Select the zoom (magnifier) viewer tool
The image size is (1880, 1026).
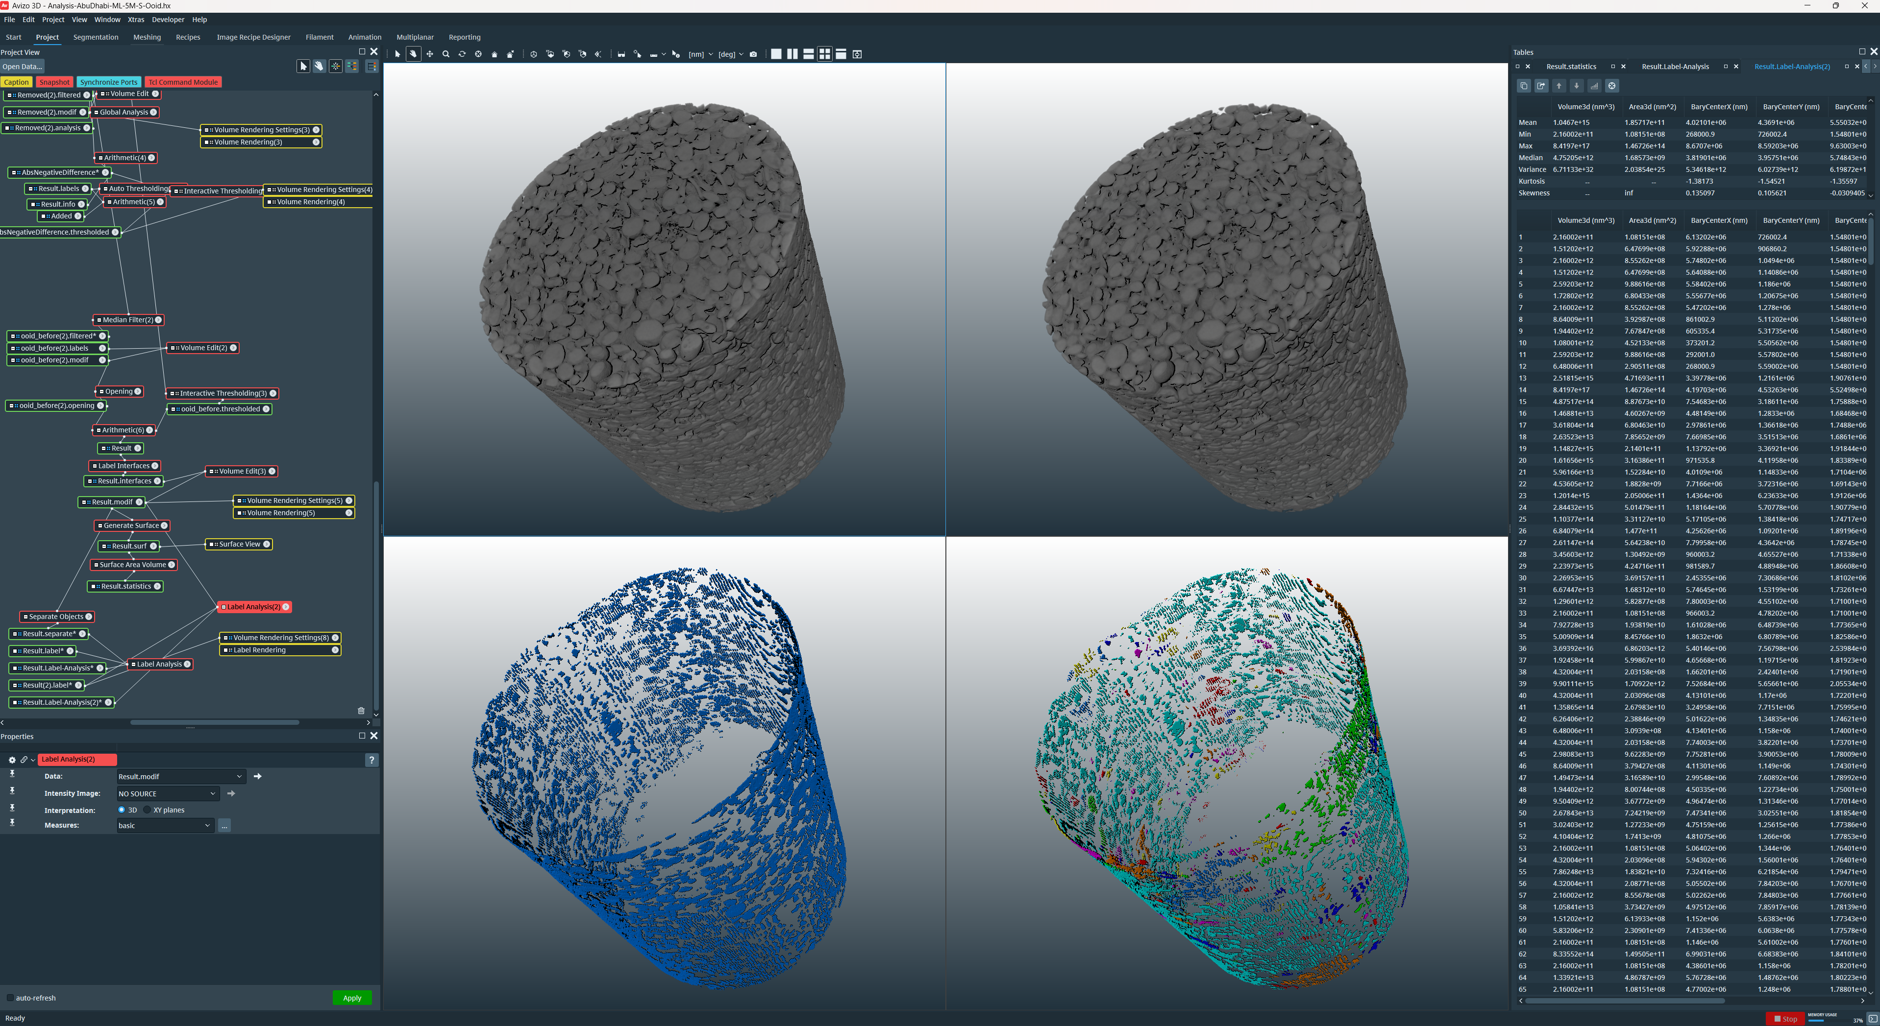pyautogui.click(x=446, y=54)
